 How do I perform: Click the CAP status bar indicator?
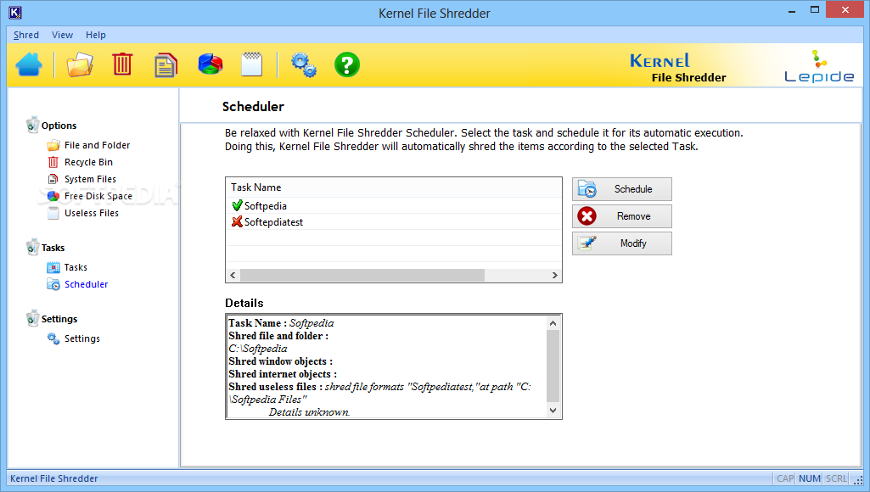[784, 478]
